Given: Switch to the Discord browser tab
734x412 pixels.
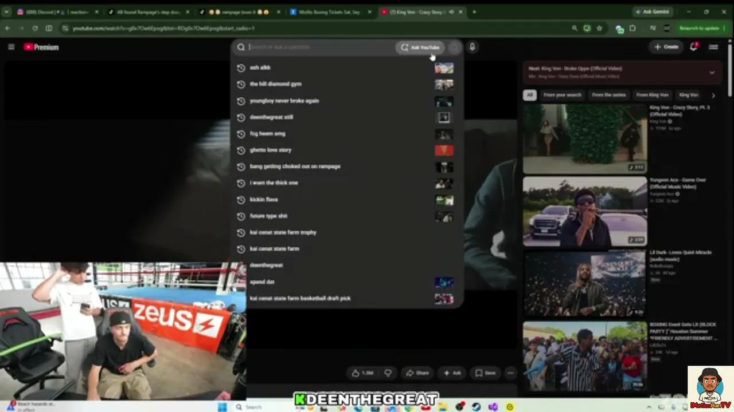Looking at the screenshot, I should point(57,11).
